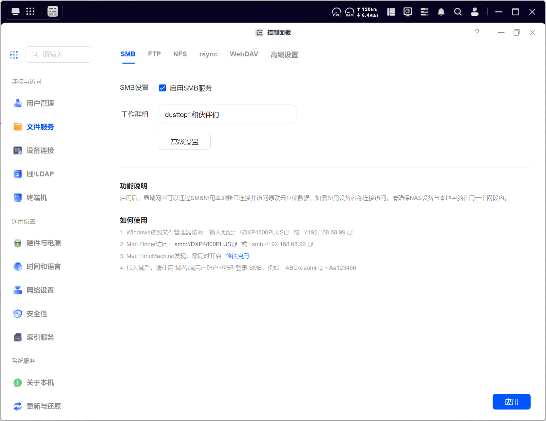Open 用户管理 in the sidebar
Image resolution: width=546 pixels, height=421 pixels.
pyautogui.click(x=40, y=103)
